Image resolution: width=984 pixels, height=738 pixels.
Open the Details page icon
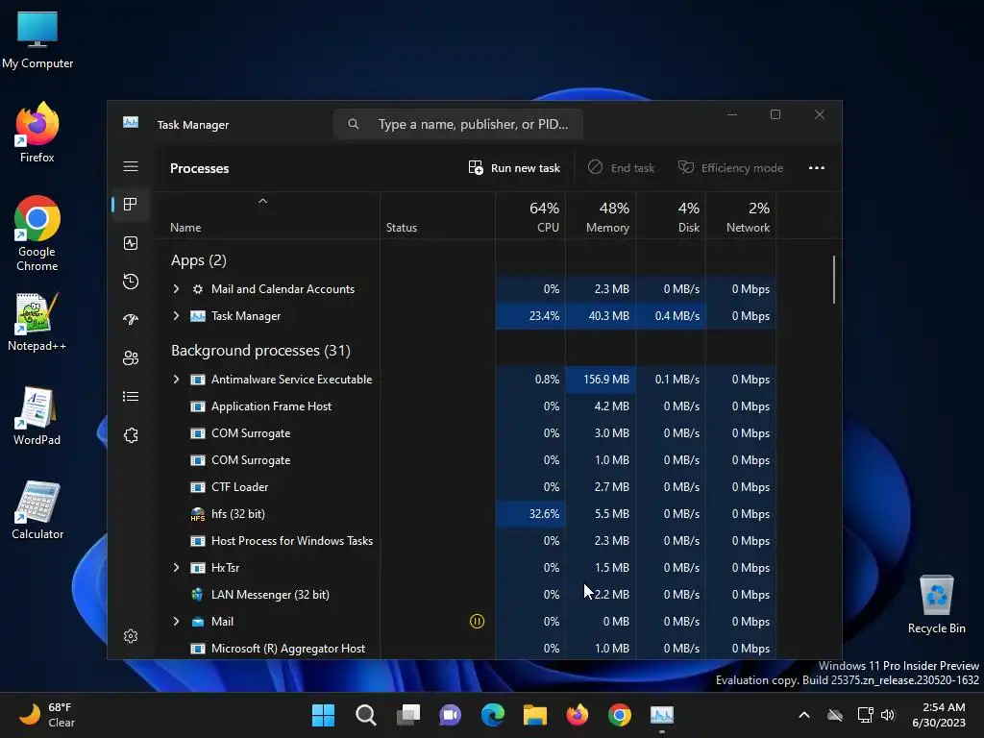[x=131, y=397]
